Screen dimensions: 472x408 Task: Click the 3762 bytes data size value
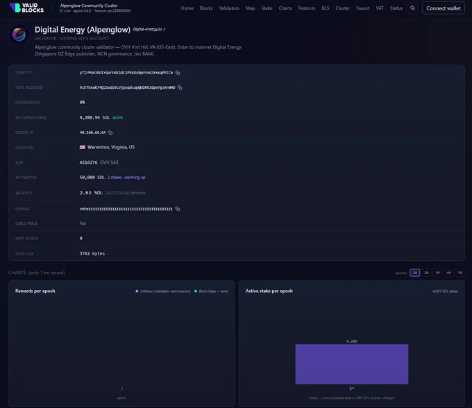[92, 254]
